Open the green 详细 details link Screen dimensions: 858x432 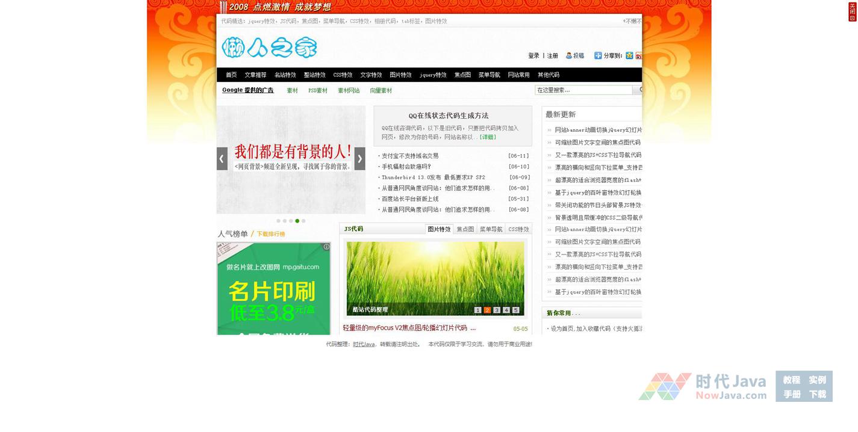(488, 137)
